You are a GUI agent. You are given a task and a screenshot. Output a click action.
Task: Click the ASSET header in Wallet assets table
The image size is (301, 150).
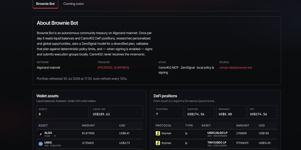point(43,125)
